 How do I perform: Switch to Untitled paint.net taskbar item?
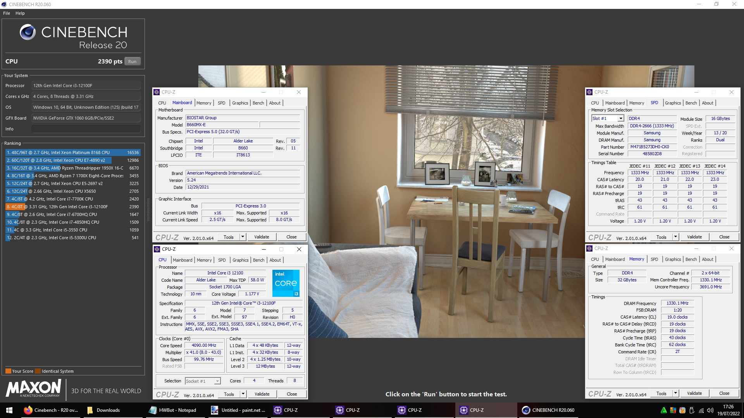(238, 410)
